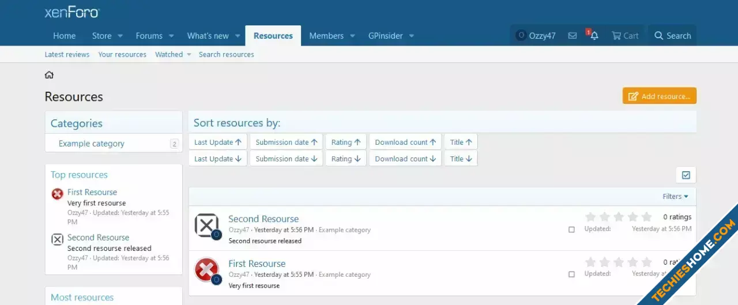Sort by Submission date ascending

pyautogui.click(x=287, y=142)
